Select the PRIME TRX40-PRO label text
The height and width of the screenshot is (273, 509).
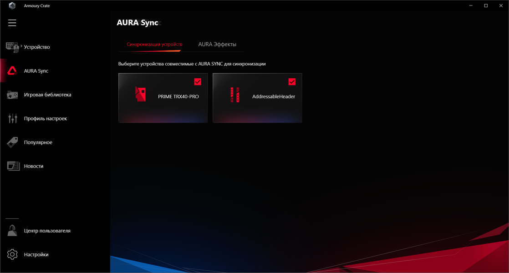pos(178,96)
